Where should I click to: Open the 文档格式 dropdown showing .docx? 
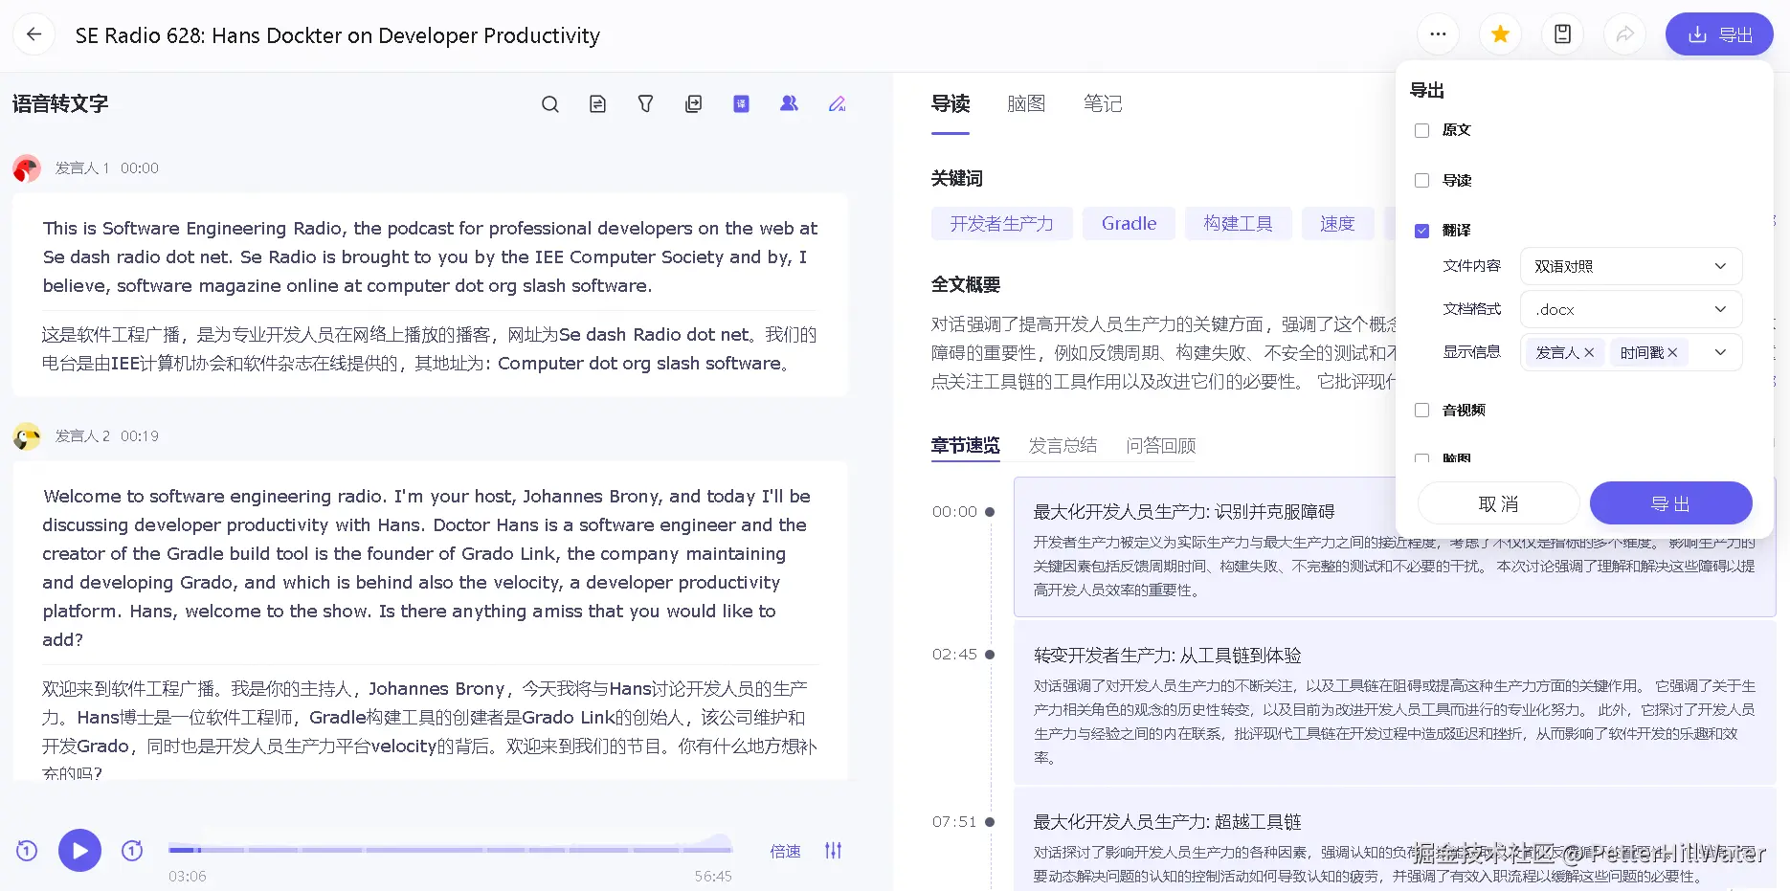point(1630,309)
